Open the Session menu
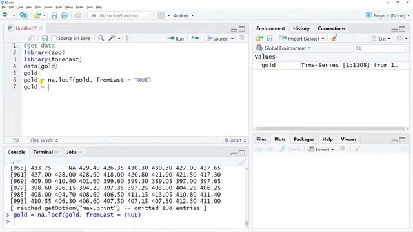 (48, 7)
